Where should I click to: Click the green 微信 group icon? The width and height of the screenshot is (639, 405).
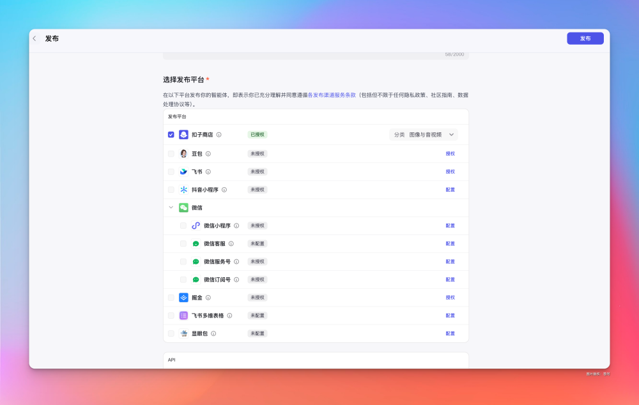click(183, 208)
